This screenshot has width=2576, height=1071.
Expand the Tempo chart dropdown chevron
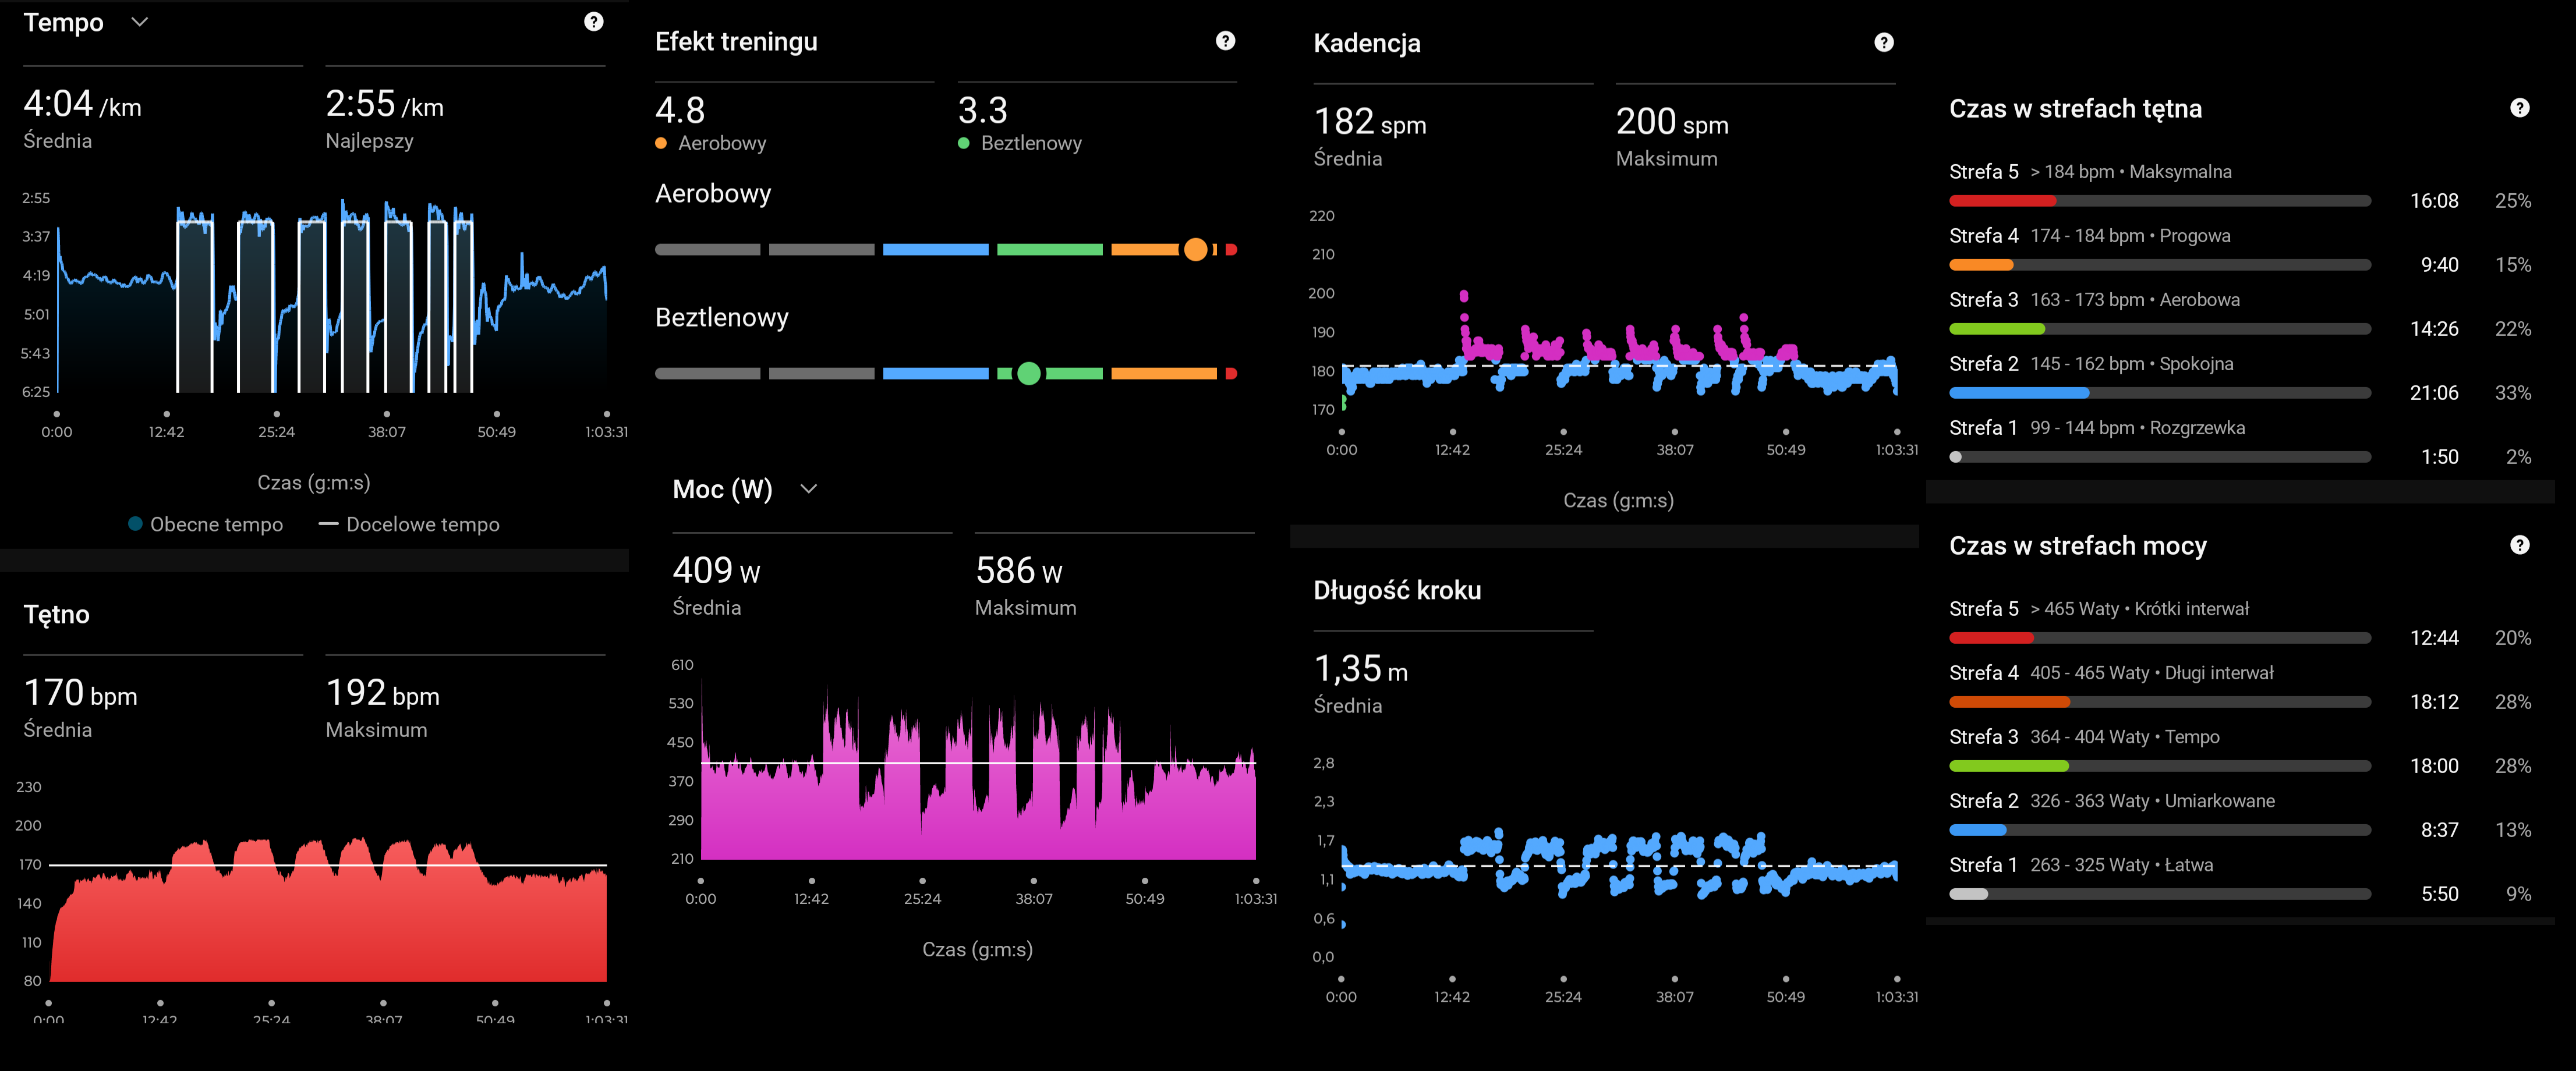[140, 22]
